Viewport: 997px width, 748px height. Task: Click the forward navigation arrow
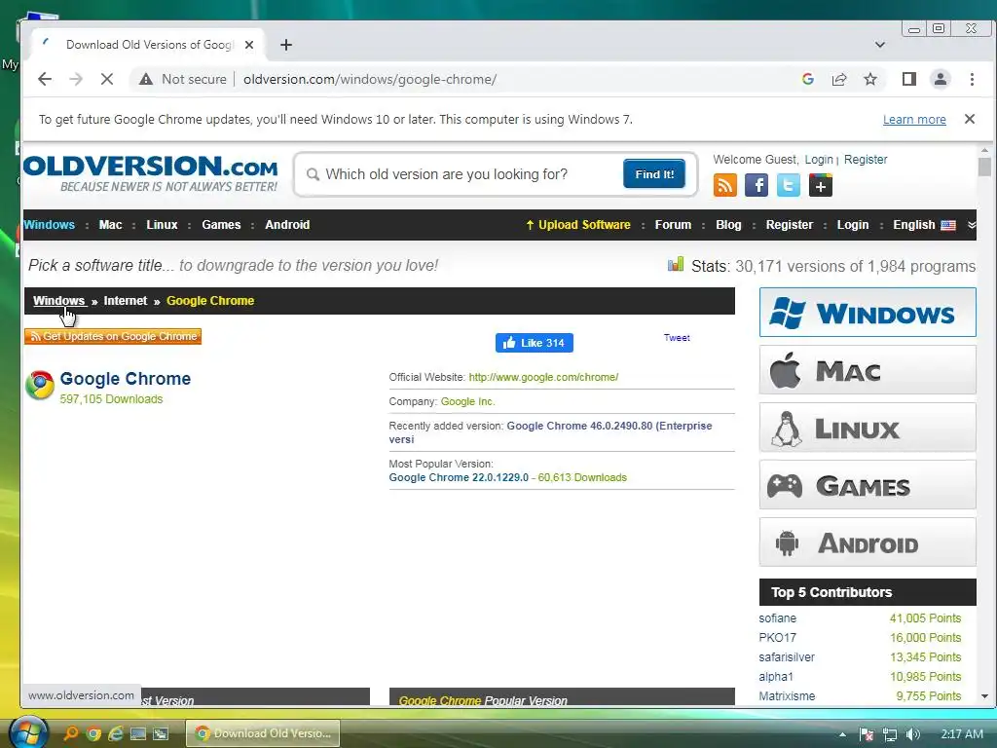76,79
